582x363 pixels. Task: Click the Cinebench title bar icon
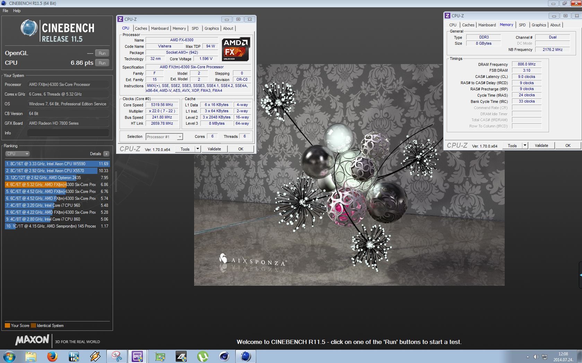[4, 3]
